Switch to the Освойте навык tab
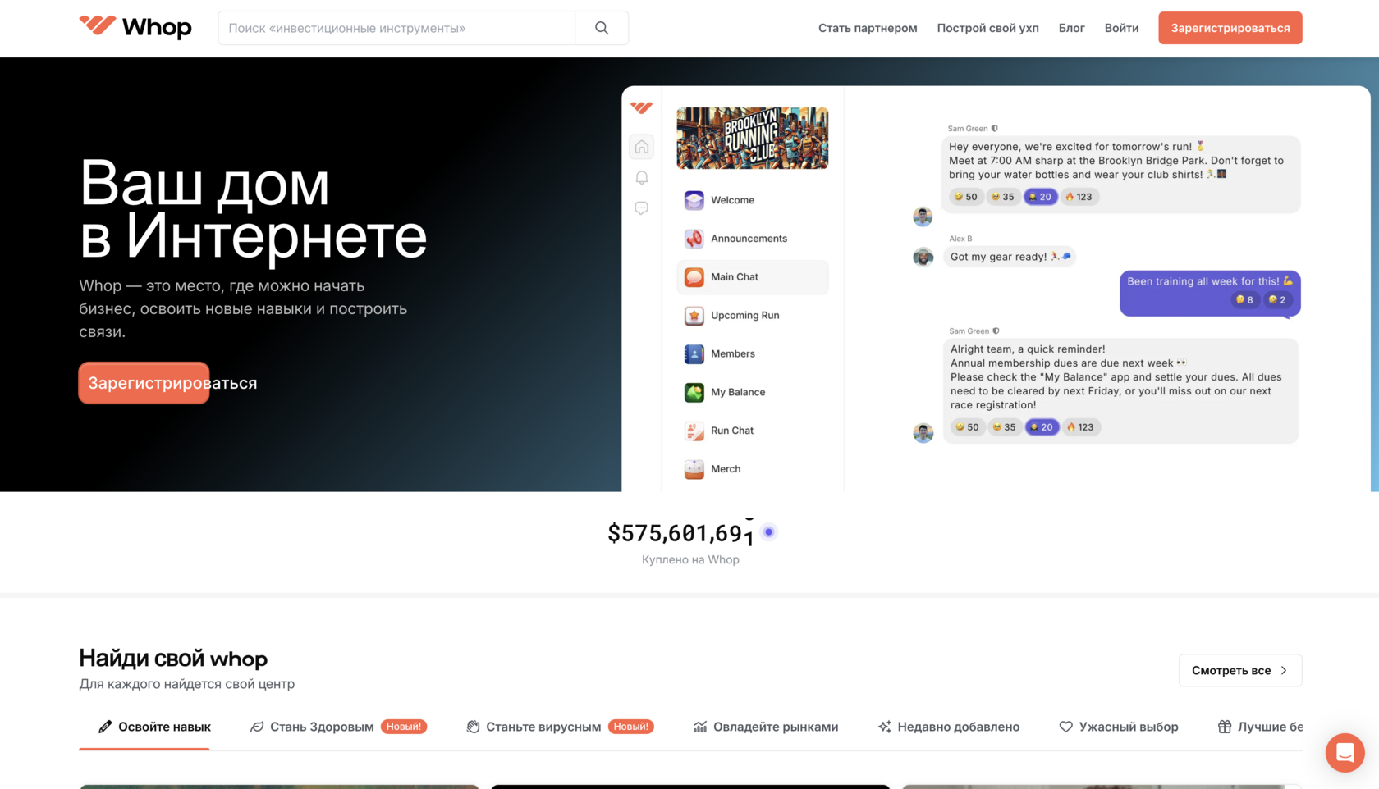This screenshot has height=789, width=1379. [154, 727]
